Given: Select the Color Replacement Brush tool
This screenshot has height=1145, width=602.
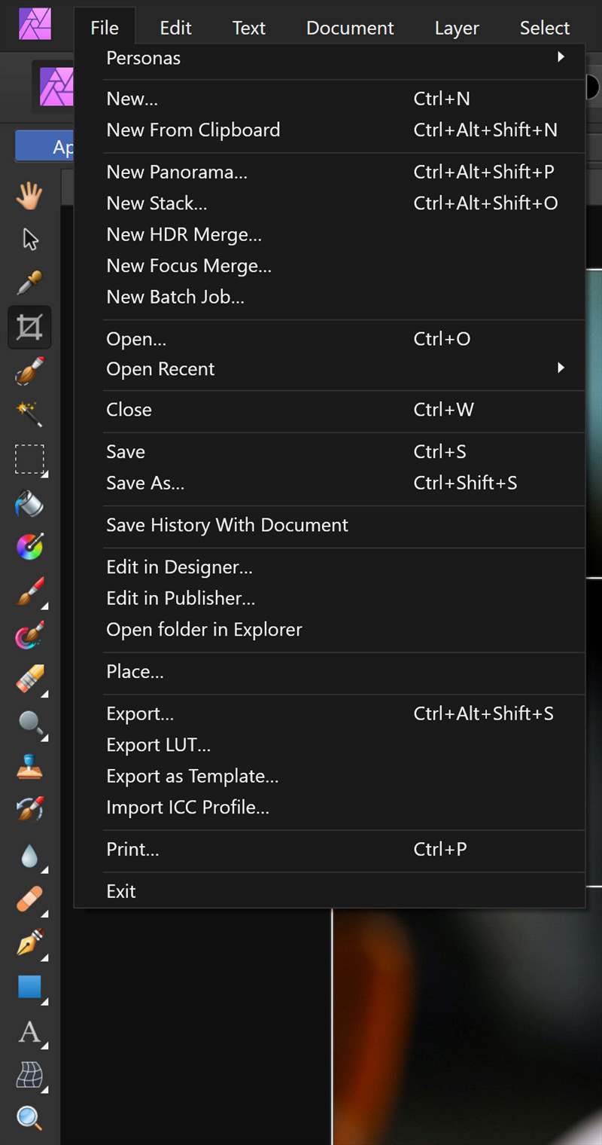Looking at the screenshot, I should tap(29, 635).
